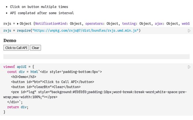Click the 'return div;' code line
Image resolution: width=193 pixels, height=120 pixels.
pyautogui.click(x=17, y=107)
